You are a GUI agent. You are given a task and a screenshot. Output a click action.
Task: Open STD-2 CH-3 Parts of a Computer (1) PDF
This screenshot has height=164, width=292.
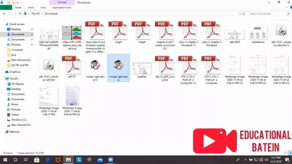click(x=188, y=70)
